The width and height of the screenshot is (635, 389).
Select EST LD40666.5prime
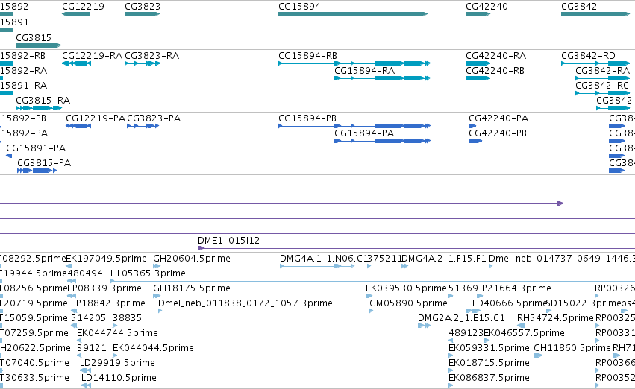click(510, 303)
